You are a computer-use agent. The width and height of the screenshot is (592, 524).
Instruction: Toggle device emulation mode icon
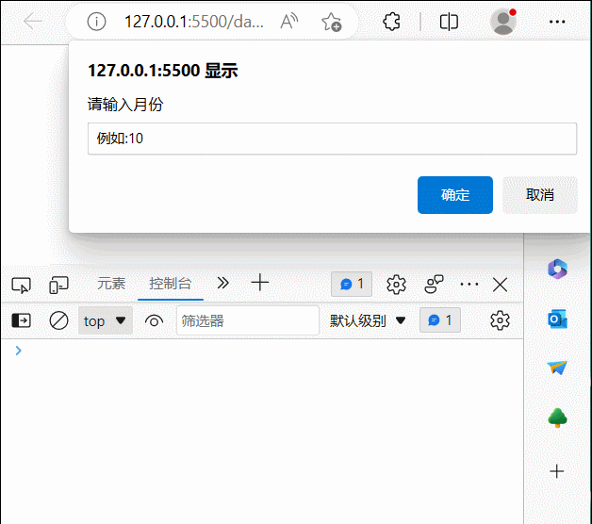59,284
